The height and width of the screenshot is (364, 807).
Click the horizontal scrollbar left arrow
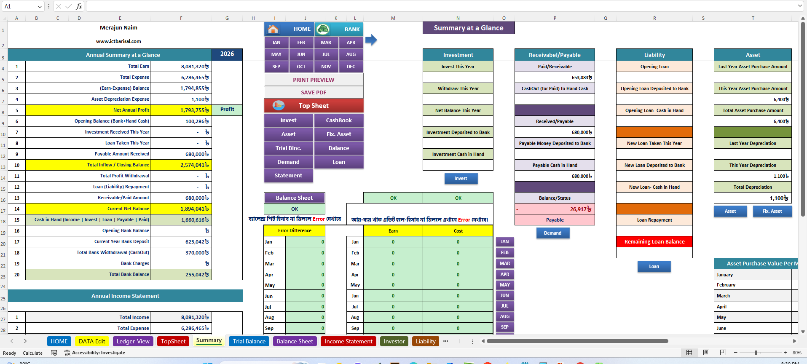483,341
